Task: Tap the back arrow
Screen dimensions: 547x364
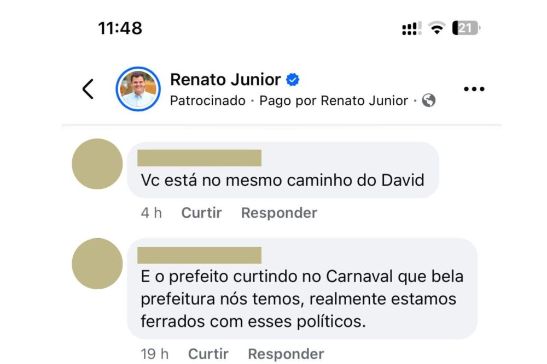Action: 88,89
